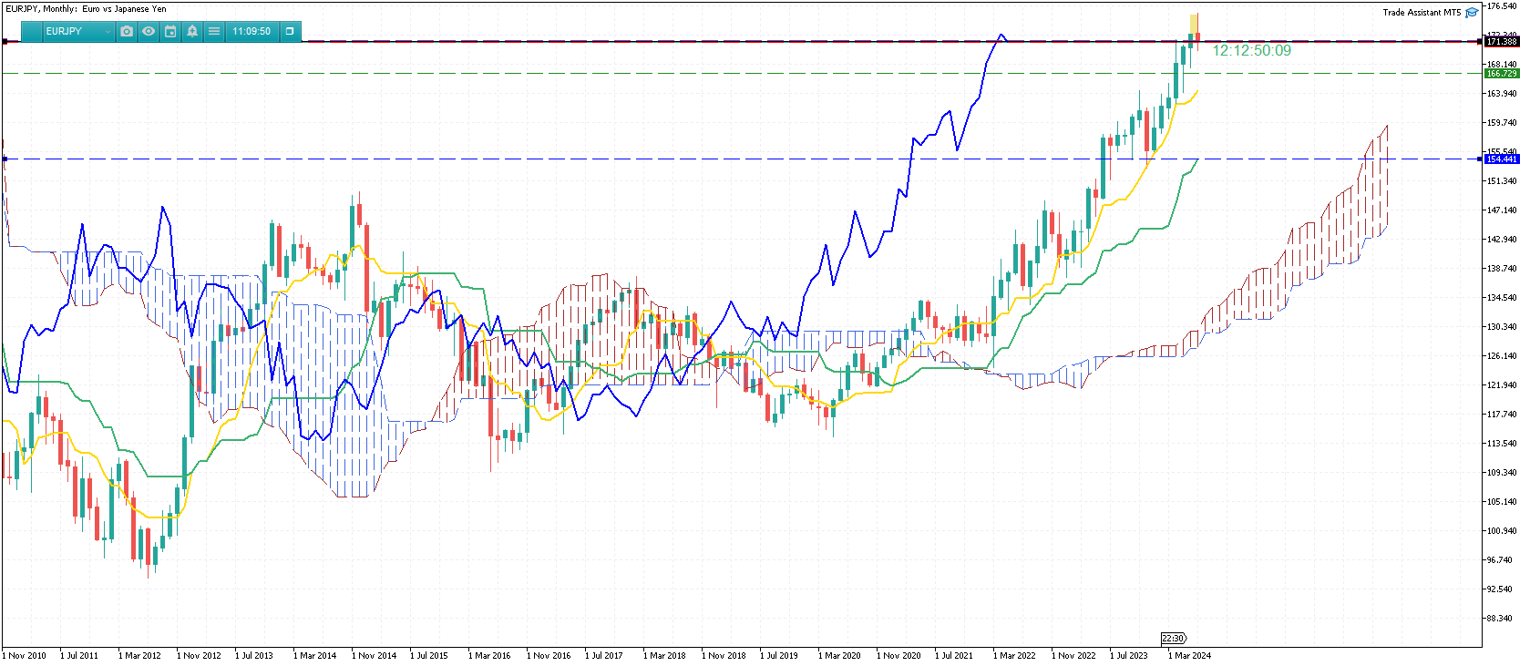Add an alert with bell icon

tap(192, 31)
